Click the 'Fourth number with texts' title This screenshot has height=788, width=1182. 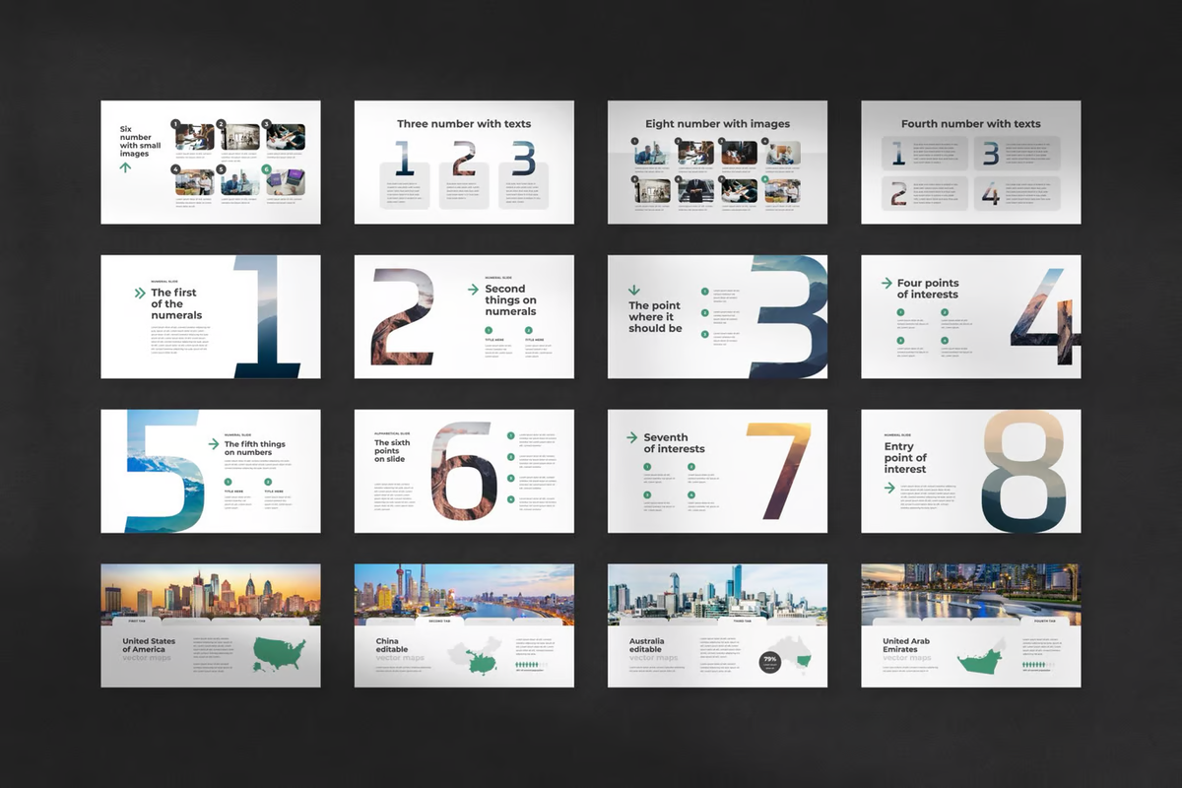970,123
